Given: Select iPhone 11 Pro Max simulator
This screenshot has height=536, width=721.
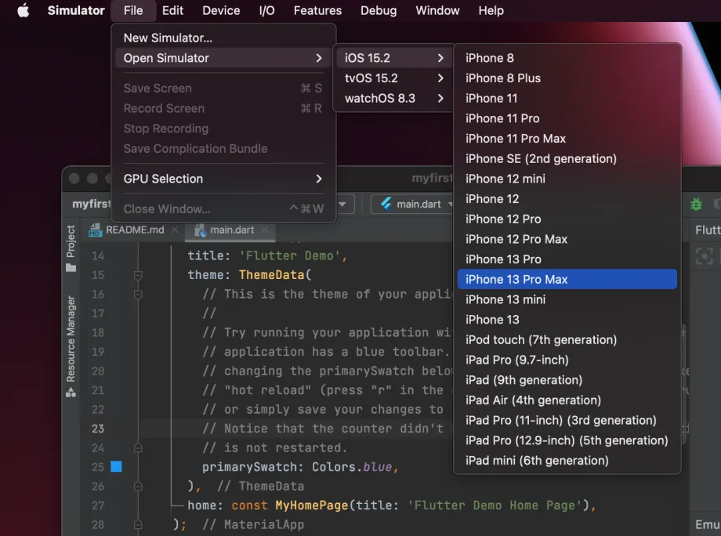Looking at the screenshot, I should [567, 139].
